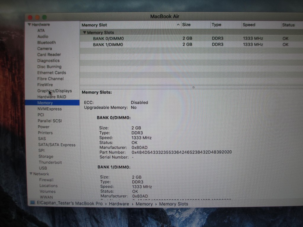
Task: Select SAS in the sidebar
Action: click(42, 139)
